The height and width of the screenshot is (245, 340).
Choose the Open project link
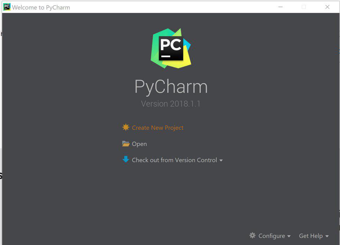pyautogui.click(x=139, y=144)
